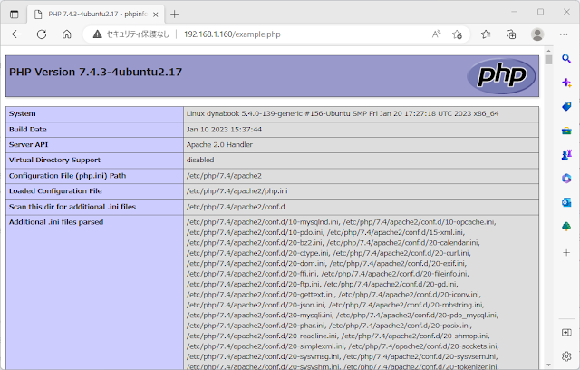Show the not secure warning info
Image resolution: width=580 pixels, height=370 pixels.
(x=130, y=34)
